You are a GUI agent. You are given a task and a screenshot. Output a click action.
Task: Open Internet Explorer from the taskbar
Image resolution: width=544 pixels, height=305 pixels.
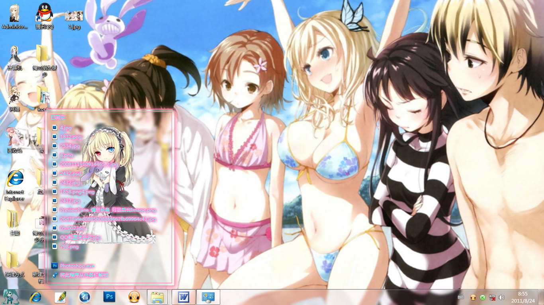click(35, 297)
